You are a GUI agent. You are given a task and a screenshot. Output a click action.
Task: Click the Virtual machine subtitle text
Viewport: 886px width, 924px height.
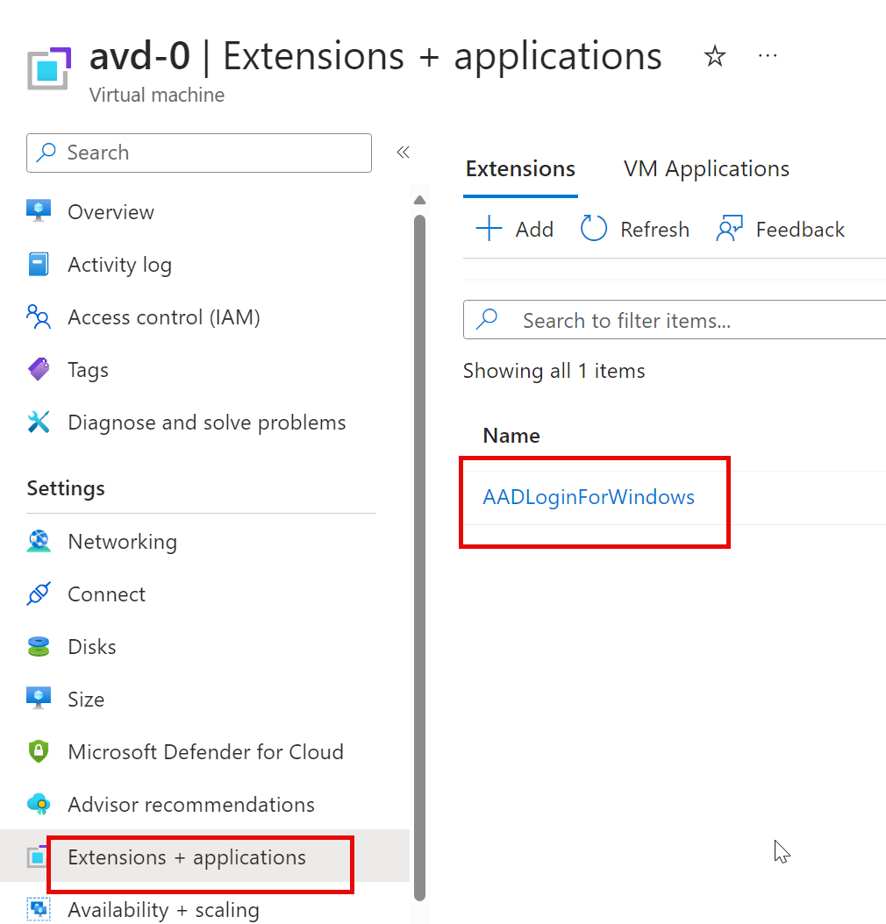click(x=157, y=95)
